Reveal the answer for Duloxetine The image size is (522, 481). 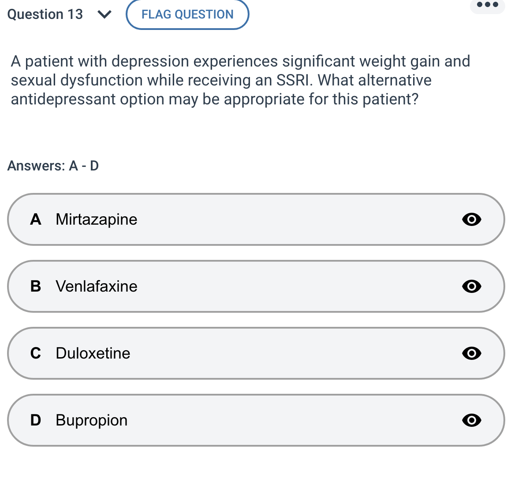pos(471,353)
